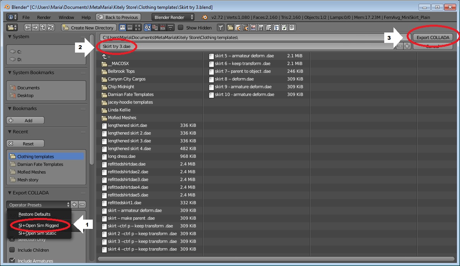Image resolution: width=460 pixels, height=266 pixels.
Task: Switch to short list display mode
Action: coord(123,27)
